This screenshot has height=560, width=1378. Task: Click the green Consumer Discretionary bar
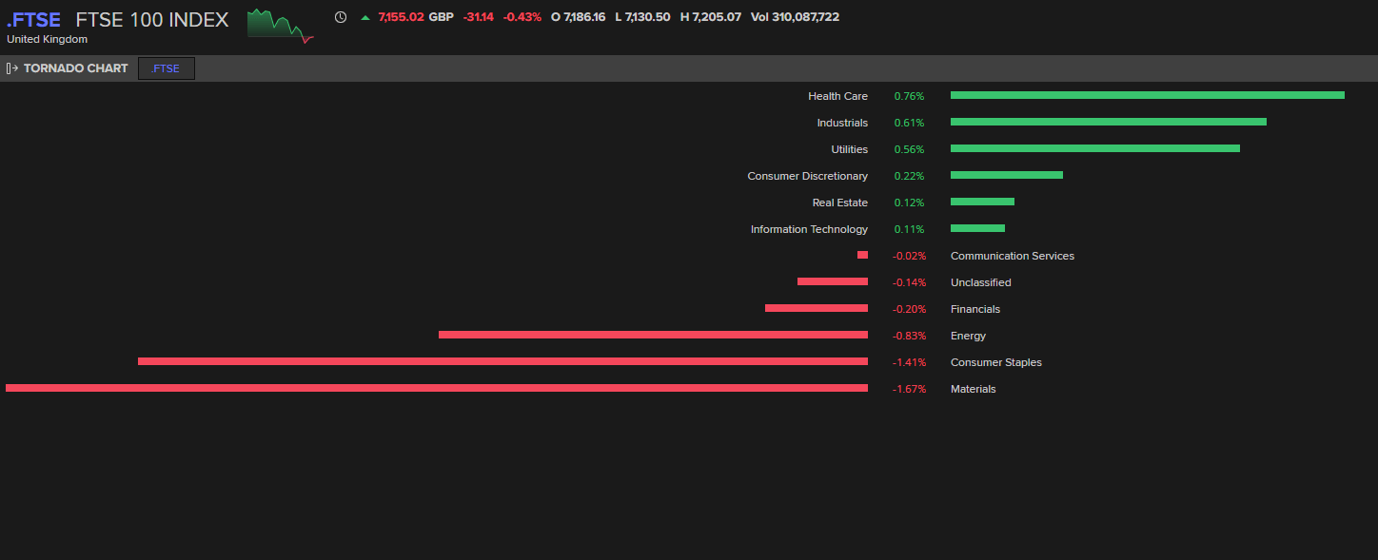pos(1007,175)
